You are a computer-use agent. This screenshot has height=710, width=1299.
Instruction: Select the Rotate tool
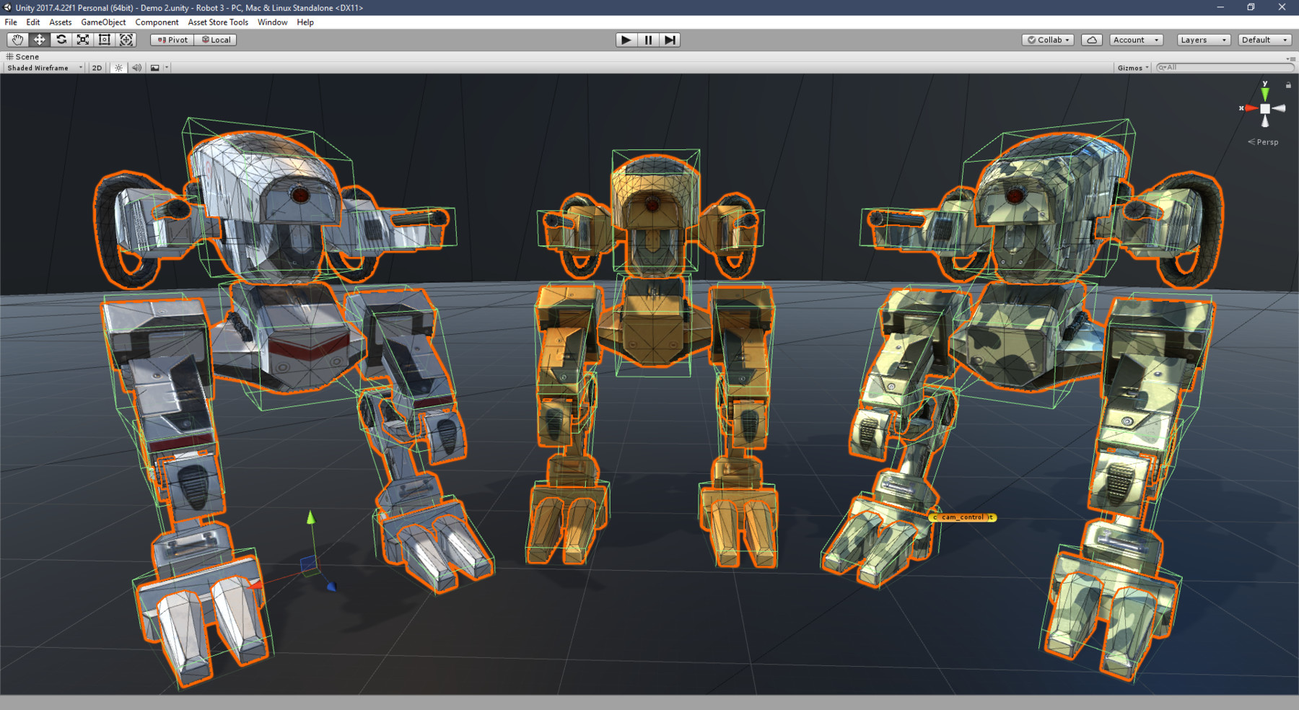[61, 40]
